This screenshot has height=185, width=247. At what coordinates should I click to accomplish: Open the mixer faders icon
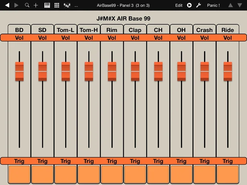[x=67, y=5]
